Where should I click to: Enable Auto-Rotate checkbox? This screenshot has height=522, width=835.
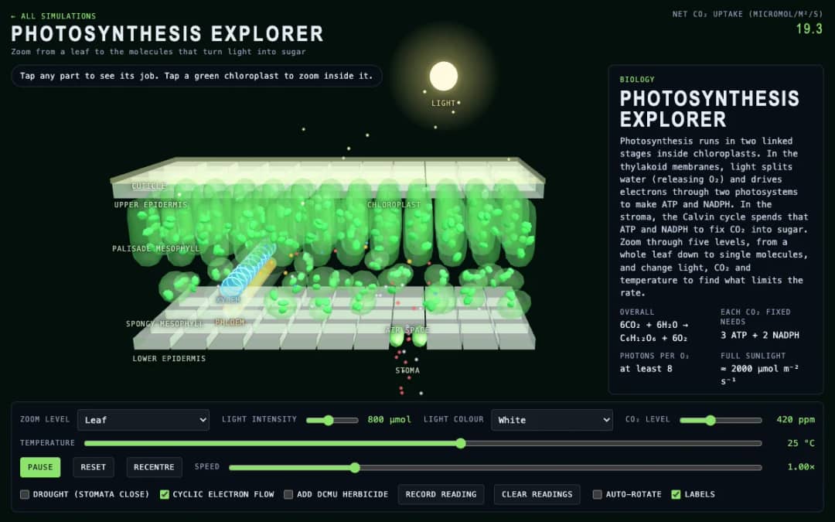click(598, 494)
